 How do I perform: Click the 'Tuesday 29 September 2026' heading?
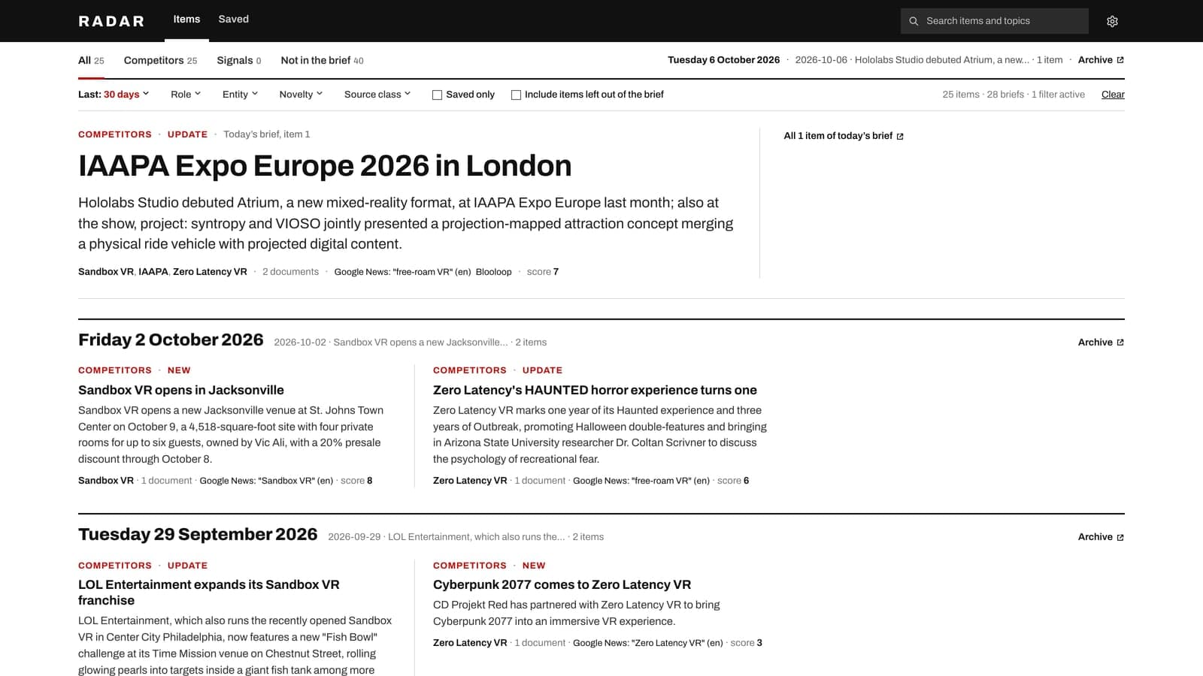[x=198, y=535]
